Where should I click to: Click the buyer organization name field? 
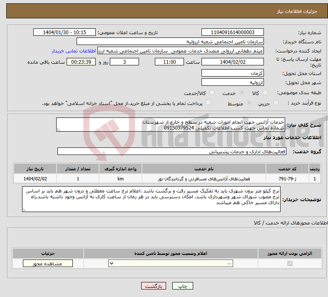170,41
